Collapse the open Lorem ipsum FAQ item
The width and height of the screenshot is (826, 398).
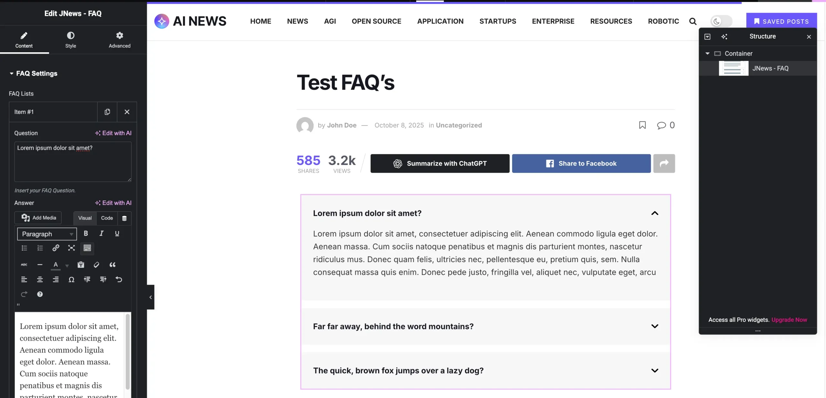point(654,213)
